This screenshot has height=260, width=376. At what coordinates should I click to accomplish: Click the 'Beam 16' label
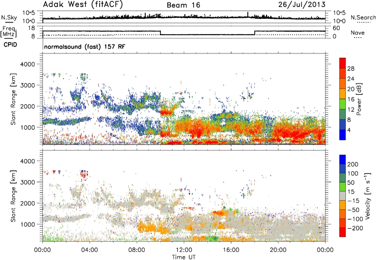click(183, 5)
